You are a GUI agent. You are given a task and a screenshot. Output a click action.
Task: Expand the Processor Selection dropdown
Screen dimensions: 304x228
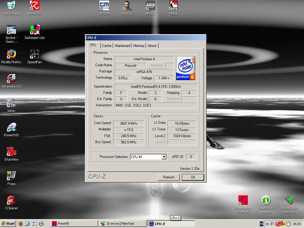[x=164, y=157]
